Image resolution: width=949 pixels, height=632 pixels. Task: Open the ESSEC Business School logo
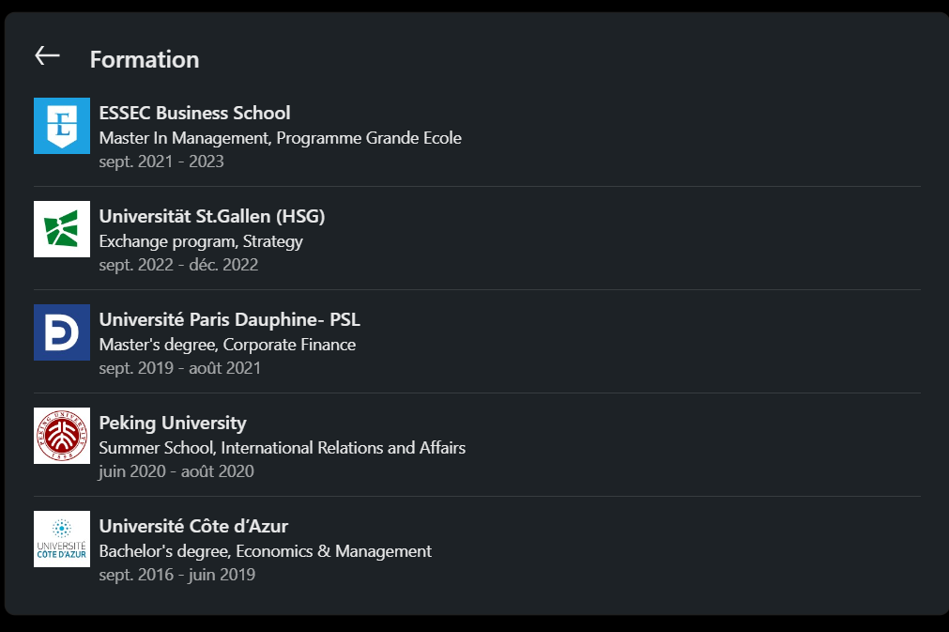[62, 126]
